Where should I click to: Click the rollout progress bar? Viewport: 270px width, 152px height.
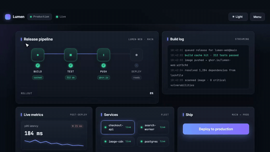point(87,97)
